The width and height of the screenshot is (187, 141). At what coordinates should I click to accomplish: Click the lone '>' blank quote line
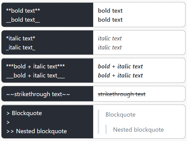(x=8, y=122)
